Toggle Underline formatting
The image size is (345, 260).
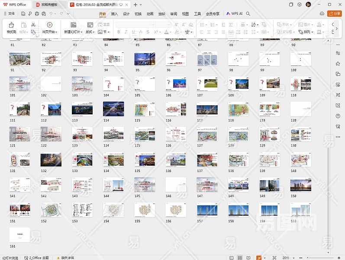(x=133, y=32)
